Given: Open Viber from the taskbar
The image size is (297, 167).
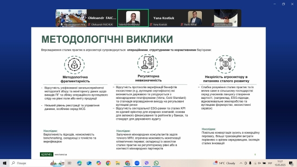Looking at the screenshot, I should [x=147, y=163].
